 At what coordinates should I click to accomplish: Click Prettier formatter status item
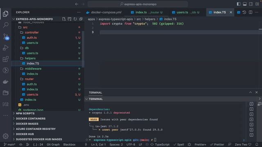tap(217, 145)
